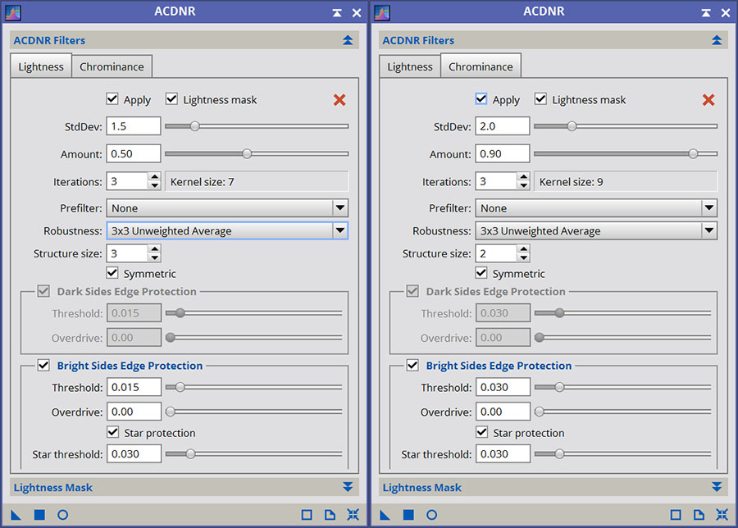Open the Real-Time Preview circle icon
Viewport: 738px width, 528px height.
[61, 514]
